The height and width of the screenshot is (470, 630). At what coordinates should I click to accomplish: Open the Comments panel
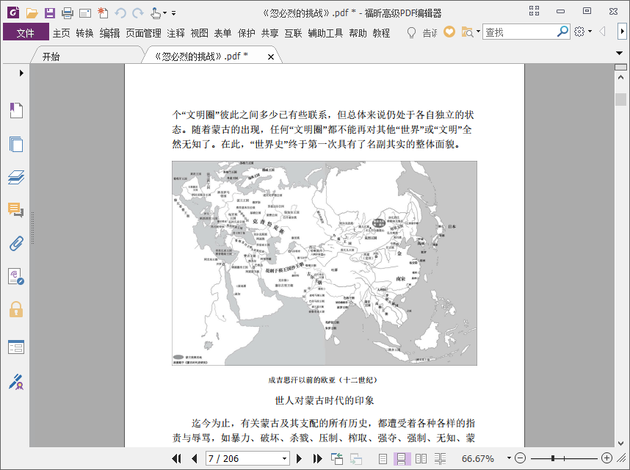point(16,210)
